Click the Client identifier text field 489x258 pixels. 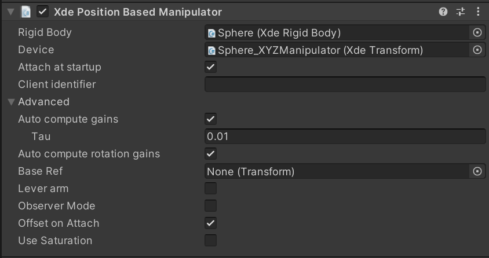[345, 84]
